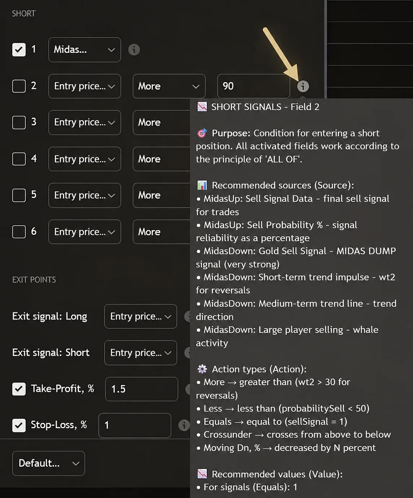Click info icon beside Stop-Loss input
This screenshot has width=413, height=498.
184,425
